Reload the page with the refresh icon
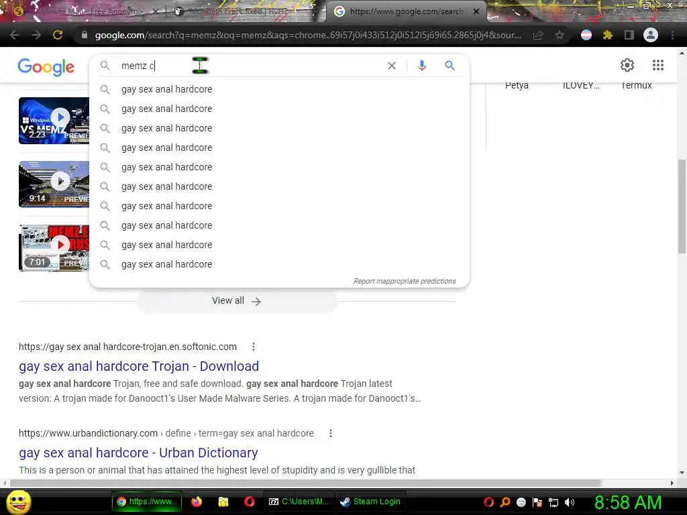This screenshot has height=515, width=687. click(x=58, y=35)
